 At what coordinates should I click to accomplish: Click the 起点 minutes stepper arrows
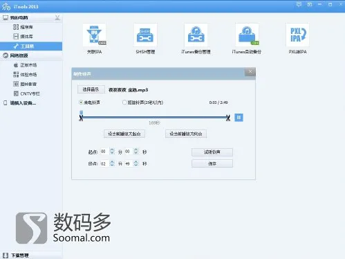coord(112,152)
